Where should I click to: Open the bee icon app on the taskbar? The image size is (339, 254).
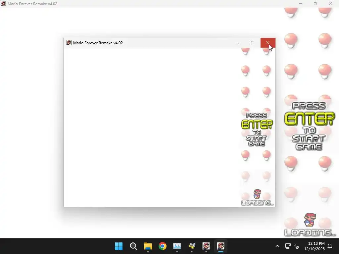point(192,246)
